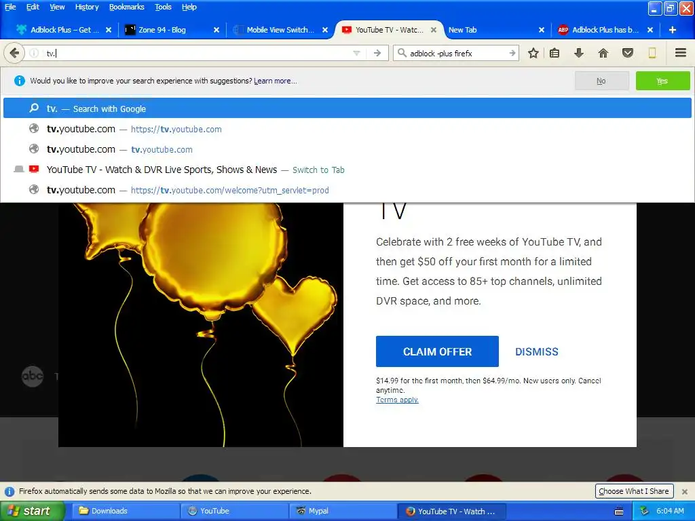
Task: Show bookmarks list icon
Action: coord(554,53)
